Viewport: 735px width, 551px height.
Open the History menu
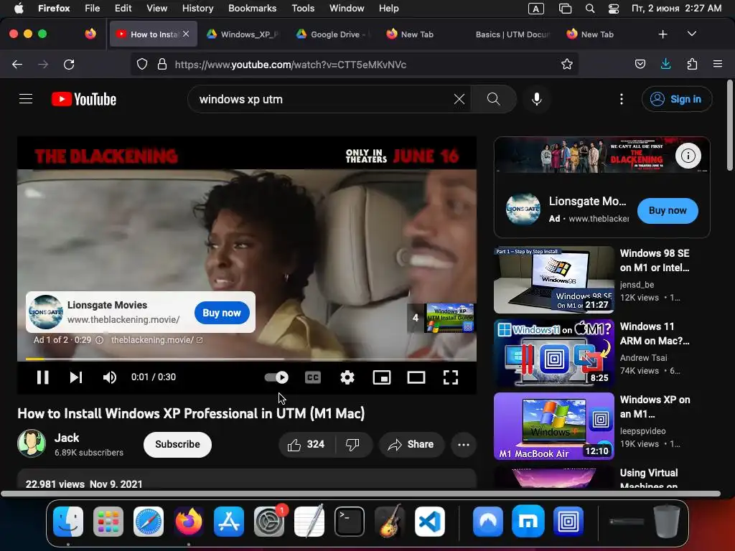197,8
